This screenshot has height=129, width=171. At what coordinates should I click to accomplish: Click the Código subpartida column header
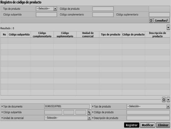(x=19, y=35)
